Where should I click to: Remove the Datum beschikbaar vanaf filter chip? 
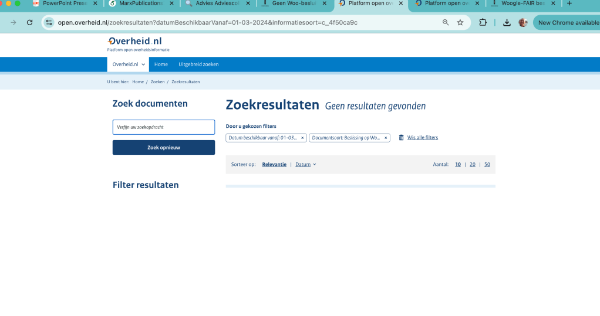tap(302, 138)
